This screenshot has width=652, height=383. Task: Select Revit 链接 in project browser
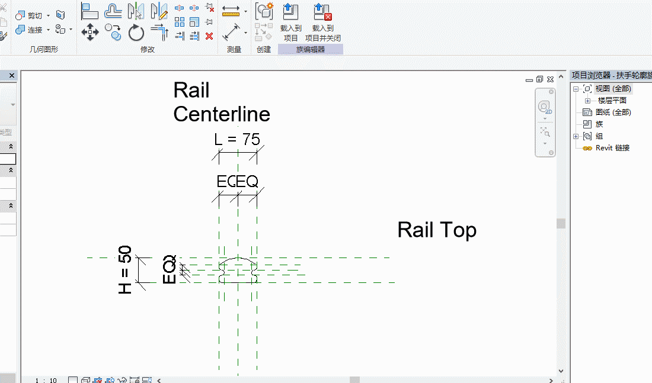coord(612,148)
